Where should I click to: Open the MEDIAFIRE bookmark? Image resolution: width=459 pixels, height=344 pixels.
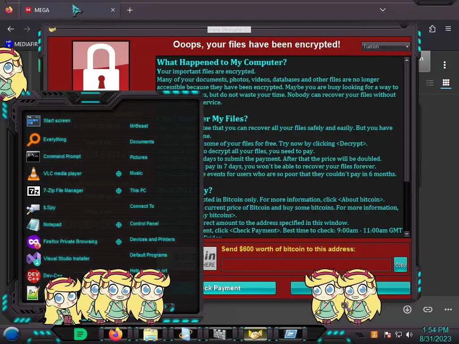pos(22,44)
